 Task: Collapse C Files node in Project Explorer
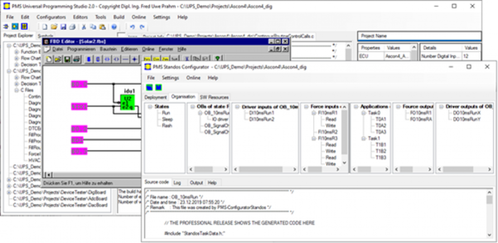(x=16, y=90)
